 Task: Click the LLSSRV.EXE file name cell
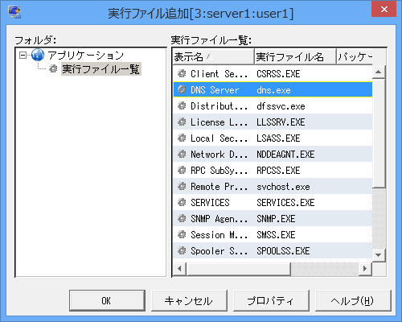[281, 122]
